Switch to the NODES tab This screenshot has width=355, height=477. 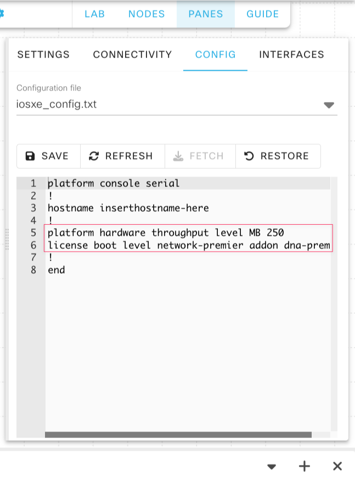(146, 14)
